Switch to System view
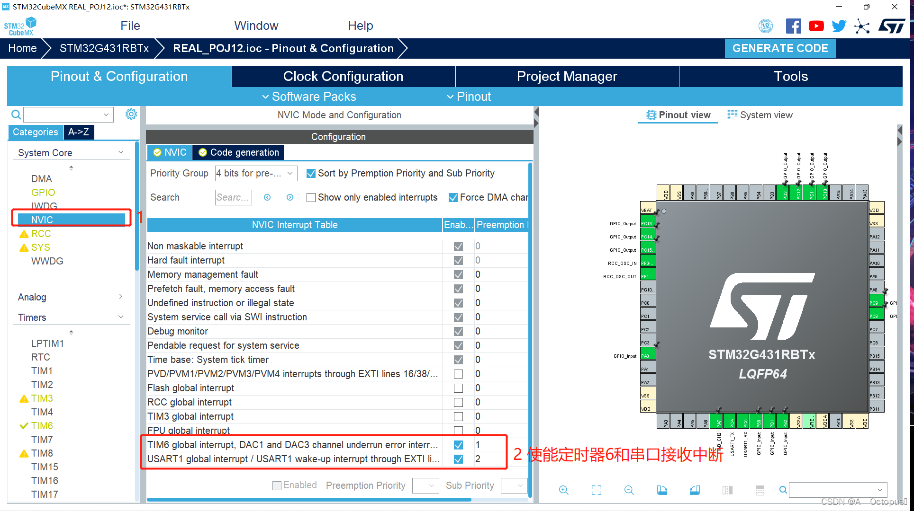 point(760,115)
